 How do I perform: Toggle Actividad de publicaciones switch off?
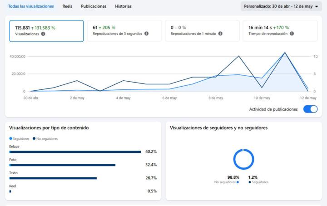310,109
